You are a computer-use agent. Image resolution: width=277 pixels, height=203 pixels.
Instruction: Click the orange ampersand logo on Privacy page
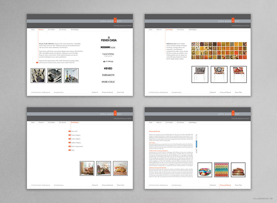pos(233,113)
